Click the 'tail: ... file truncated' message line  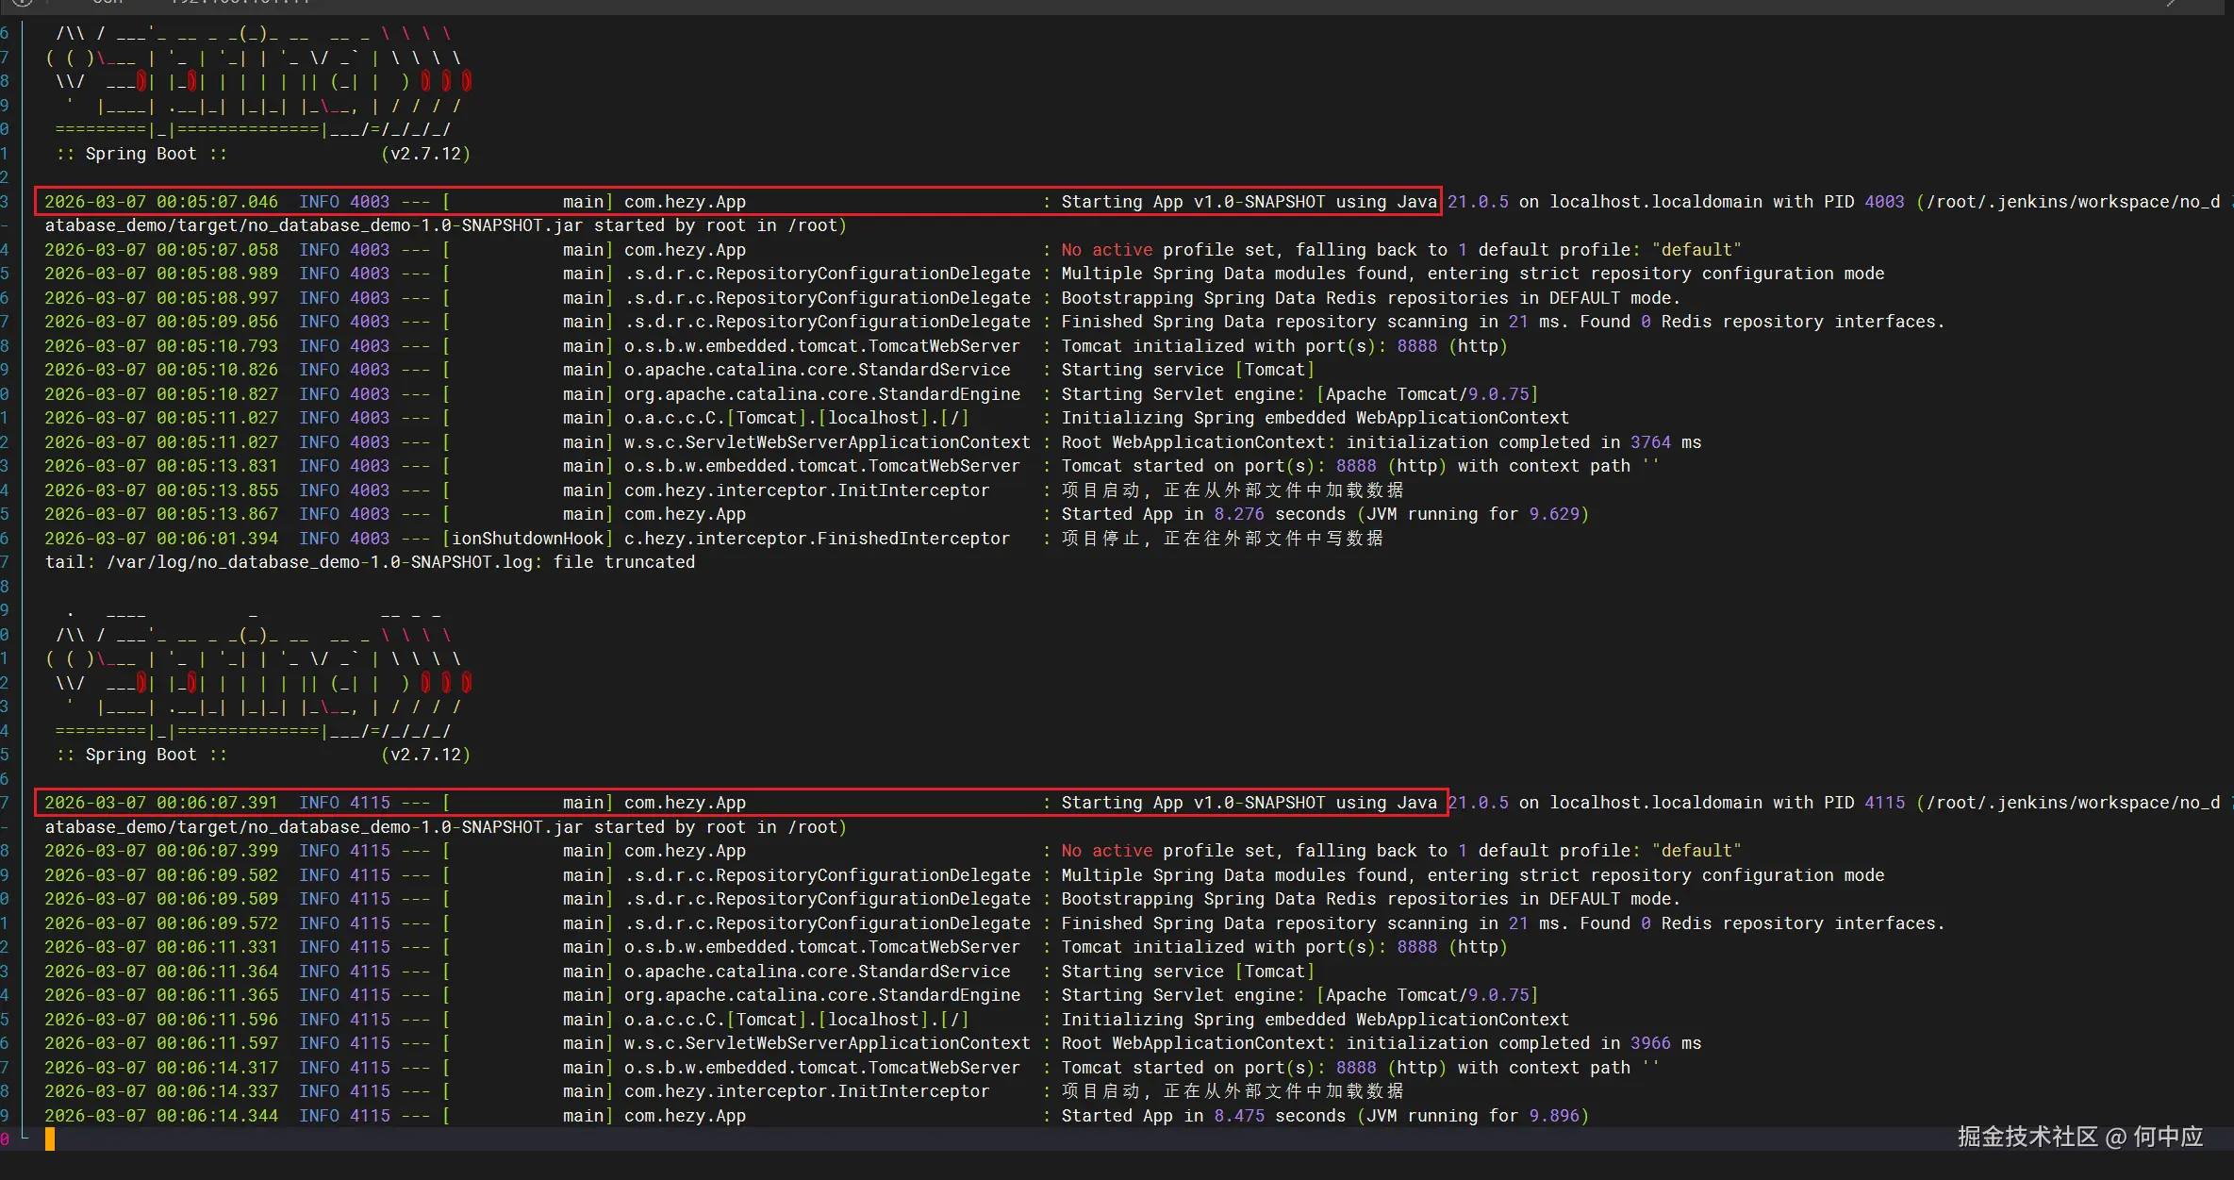click(370, 562)
